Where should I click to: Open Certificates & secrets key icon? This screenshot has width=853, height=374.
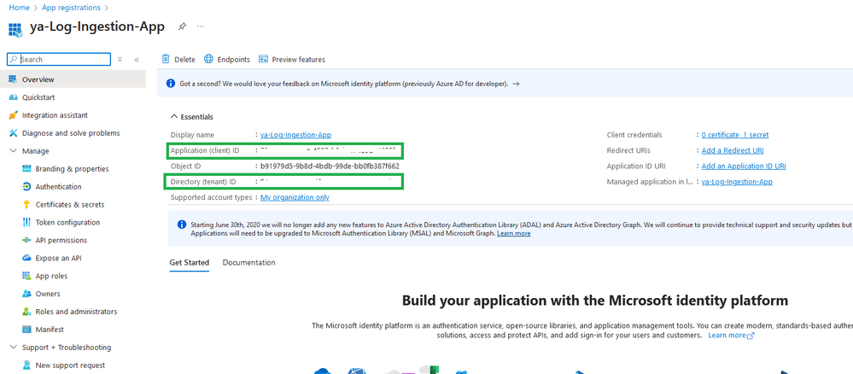[26, 205]
